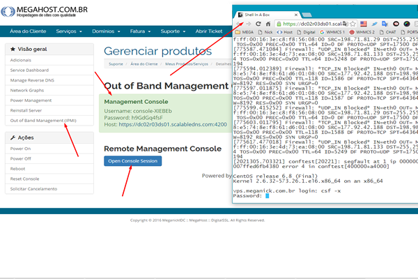418x279 pixels.
Task: Click Abrir Ticket in navigation bar
Action: 209,31
